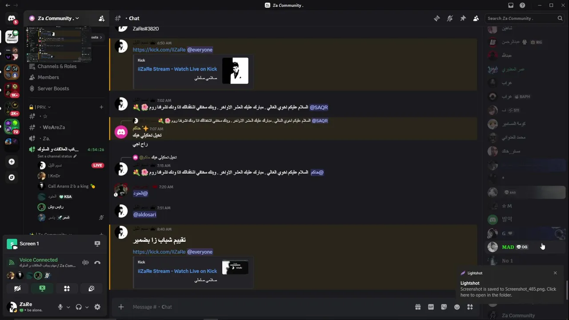Toggle the member list visibility

pyautogui.click(x=476, y=18)
